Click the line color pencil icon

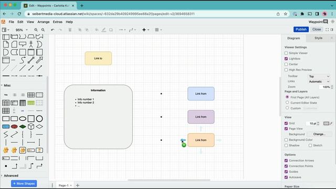(104, 30)
